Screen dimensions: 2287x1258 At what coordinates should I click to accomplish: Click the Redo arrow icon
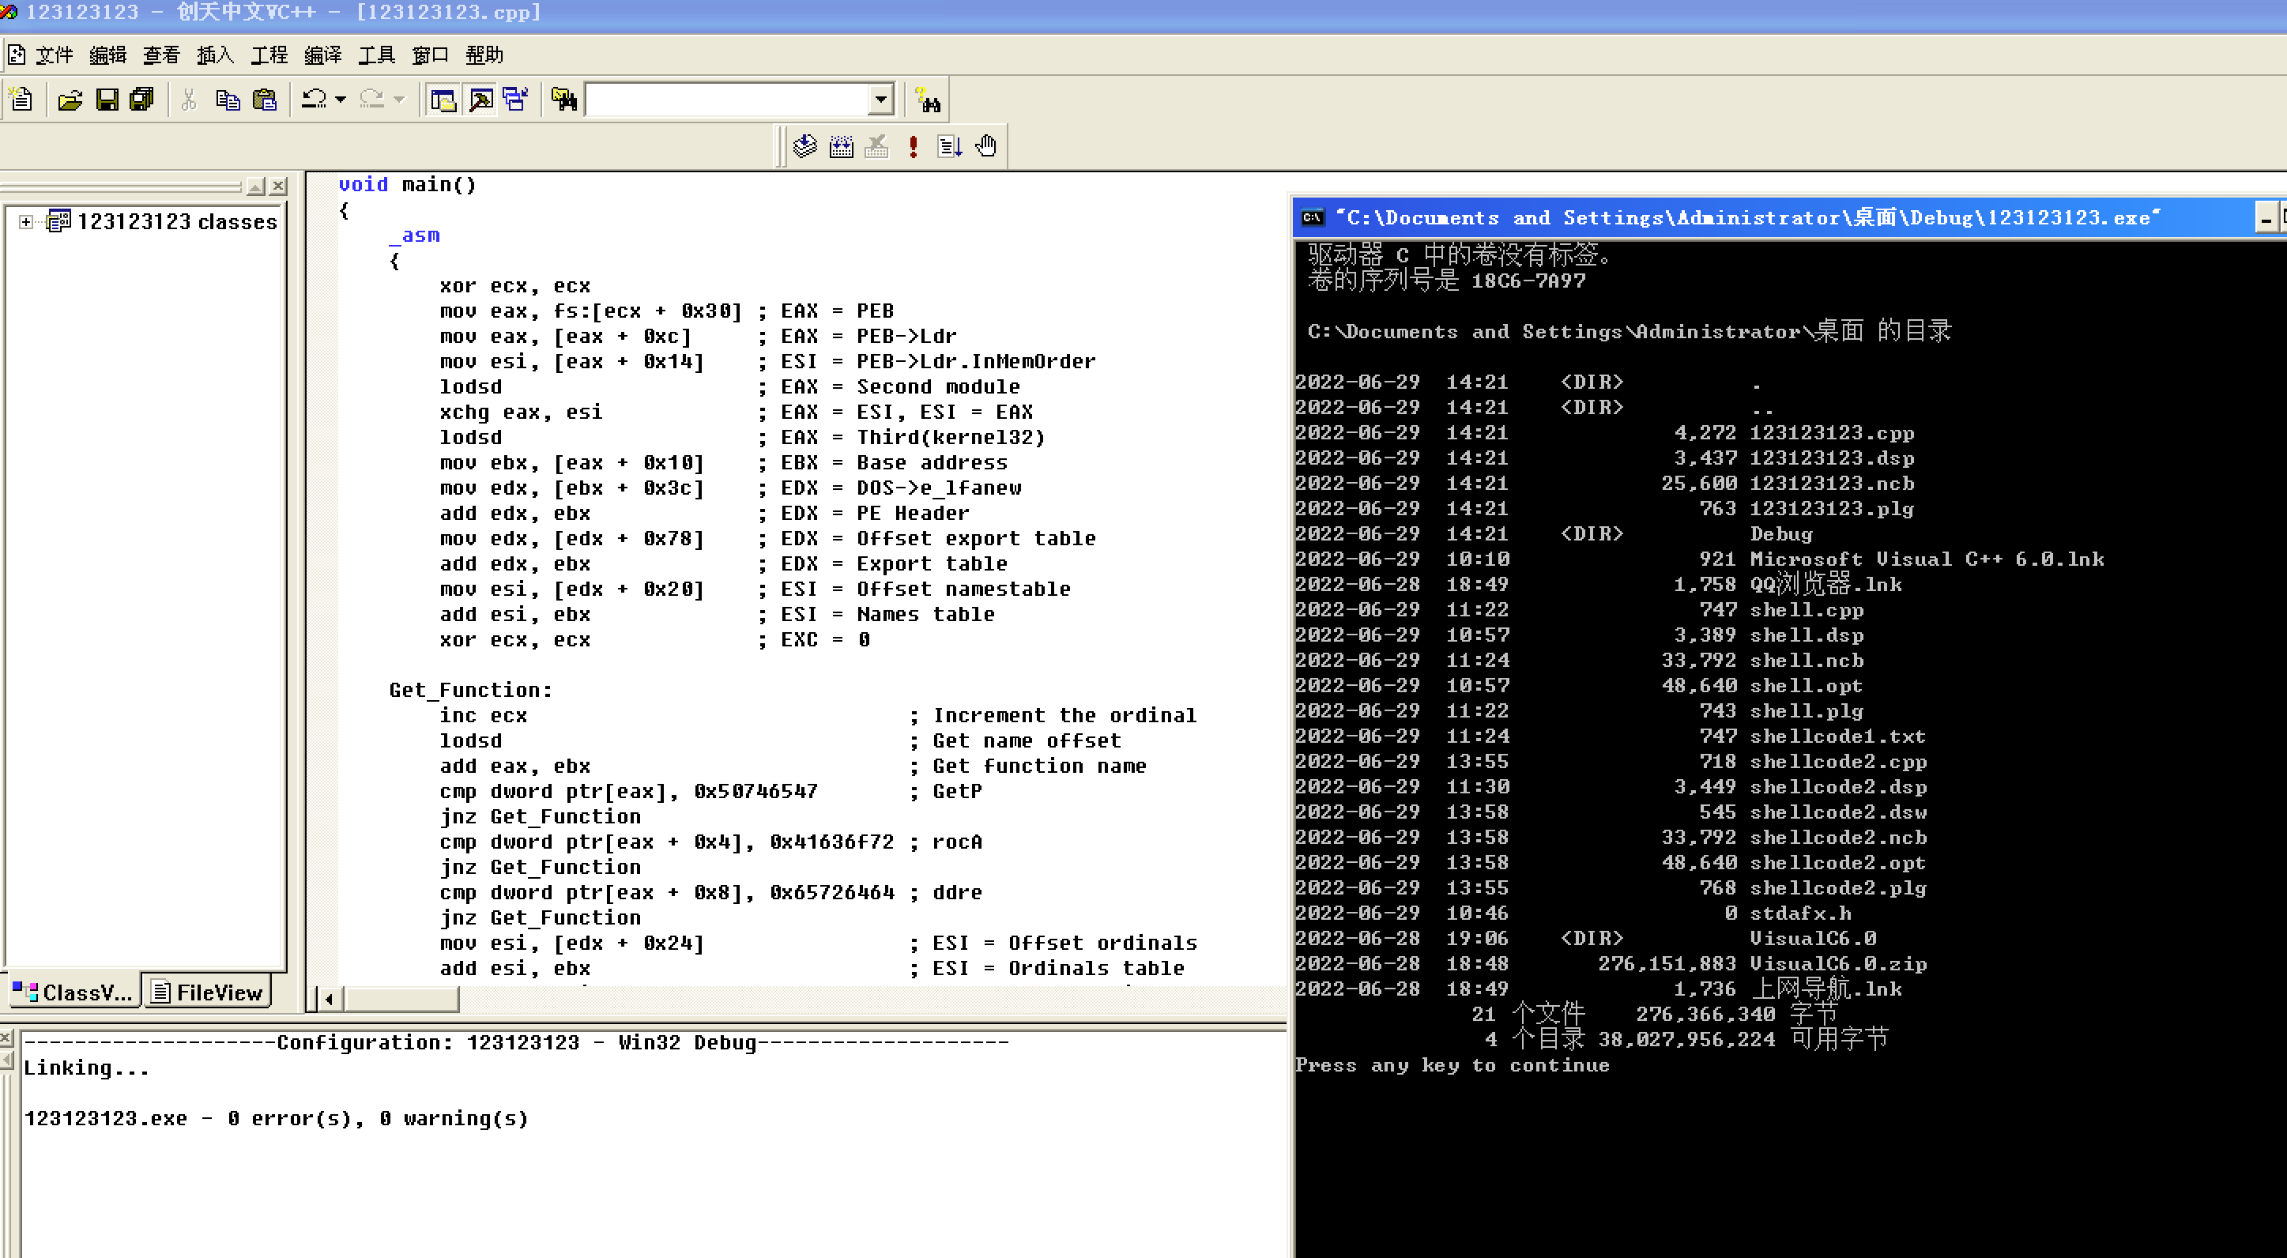click(372, 100)
